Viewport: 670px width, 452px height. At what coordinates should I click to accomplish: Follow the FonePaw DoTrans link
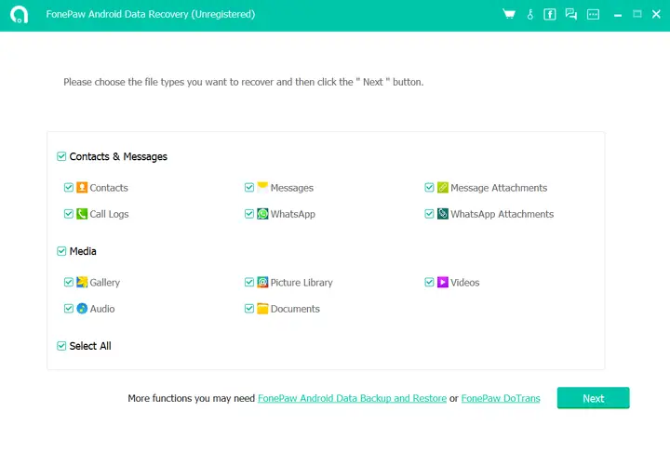click(502, 399)
